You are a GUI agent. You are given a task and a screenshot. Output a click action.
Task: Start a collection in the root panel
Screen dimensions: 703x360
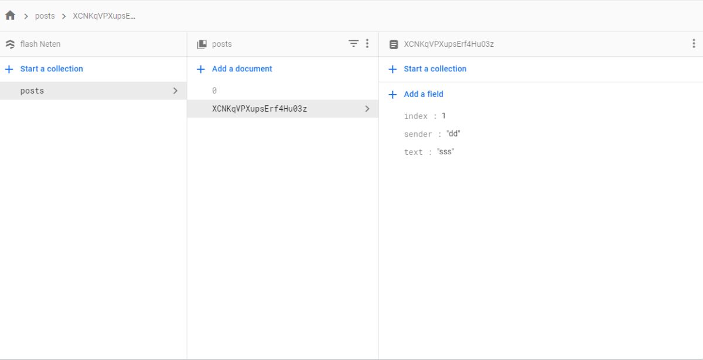pyautogui.click(x=52, y=69)
